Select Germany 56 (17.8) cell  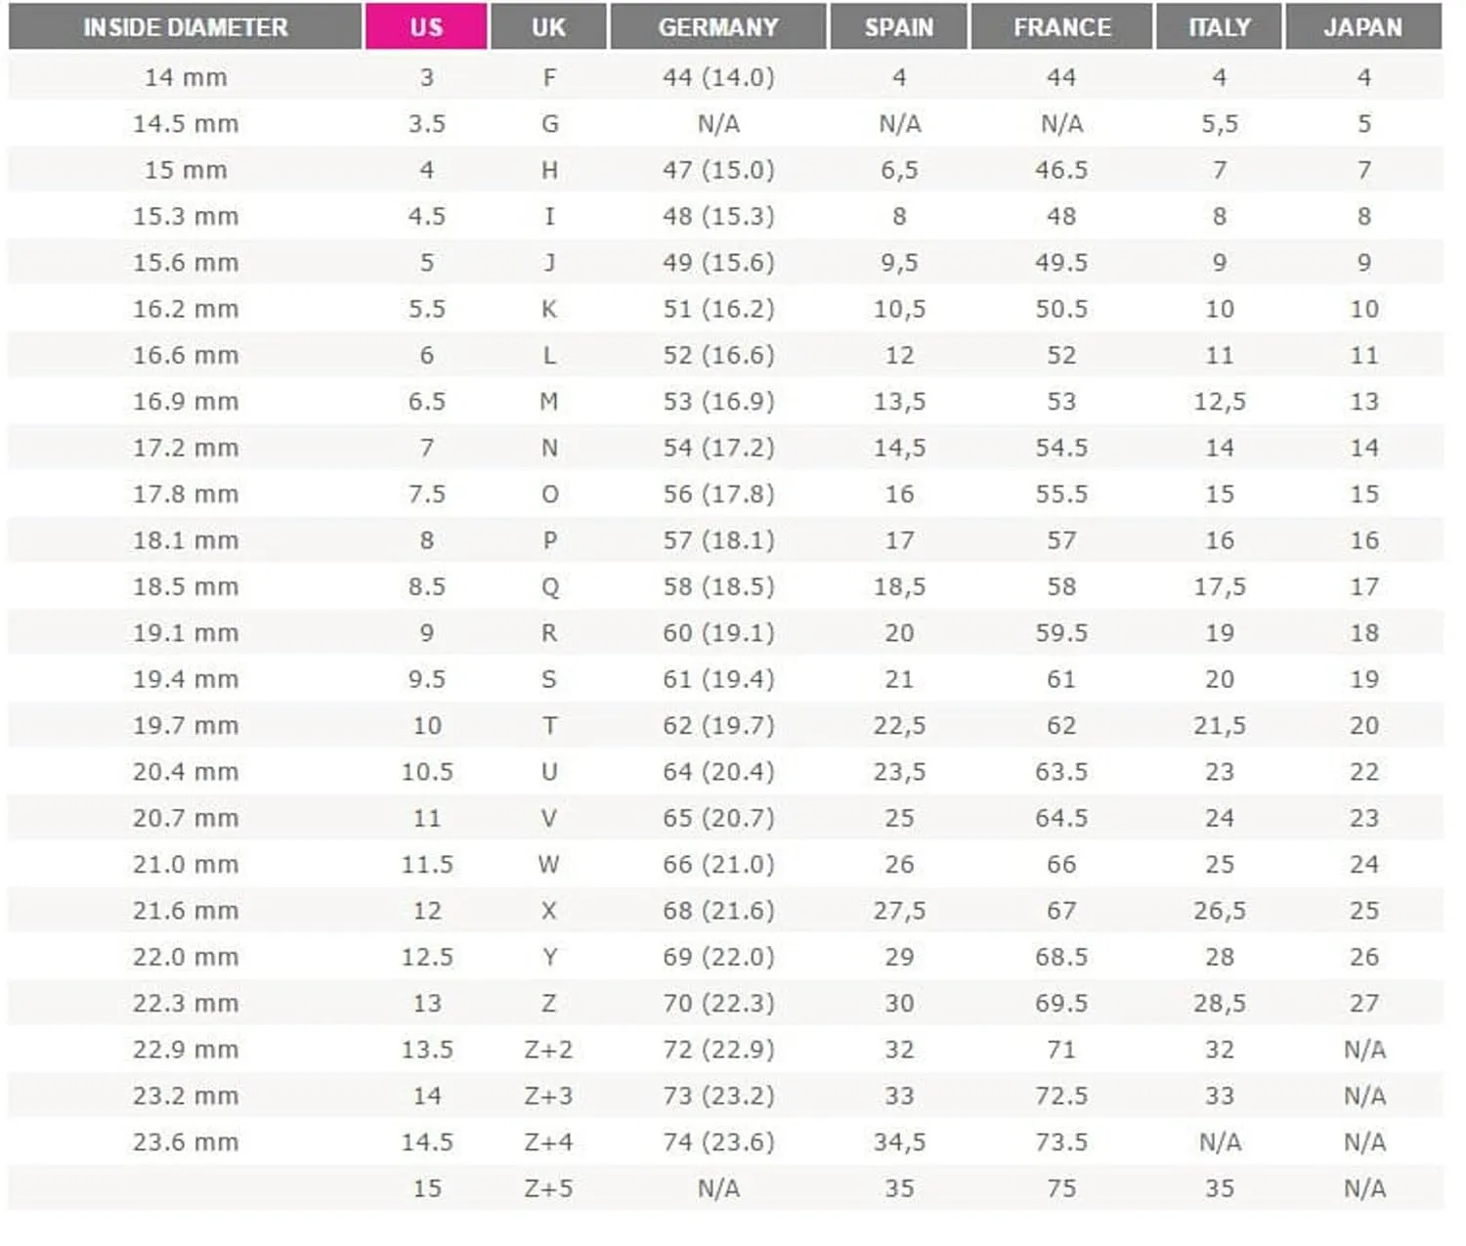click(718, 494)
